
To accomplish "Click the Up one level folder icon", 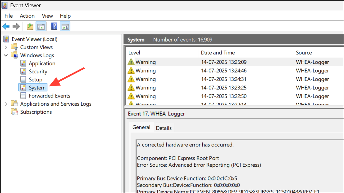I will (x=30, y=26).
